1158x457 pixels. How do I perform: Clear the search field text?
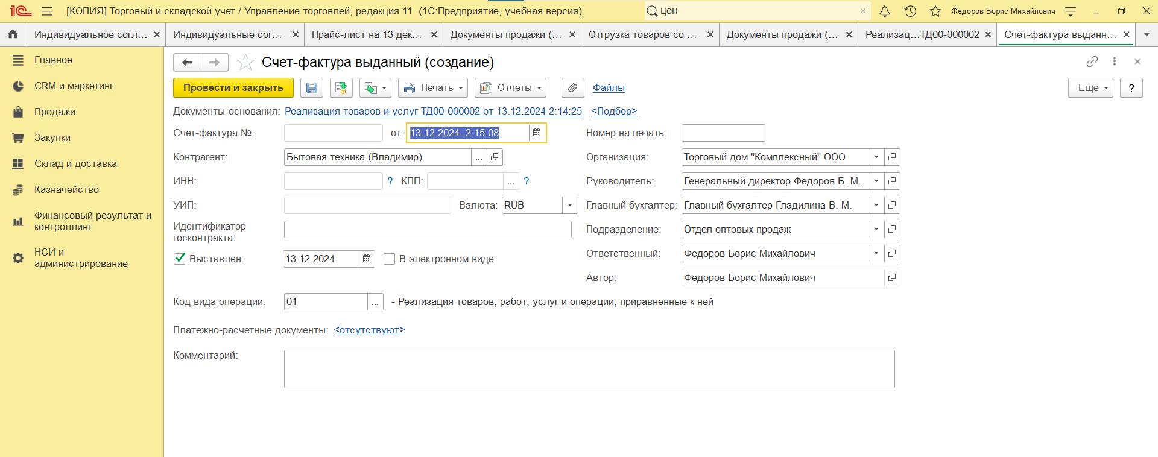863,11
